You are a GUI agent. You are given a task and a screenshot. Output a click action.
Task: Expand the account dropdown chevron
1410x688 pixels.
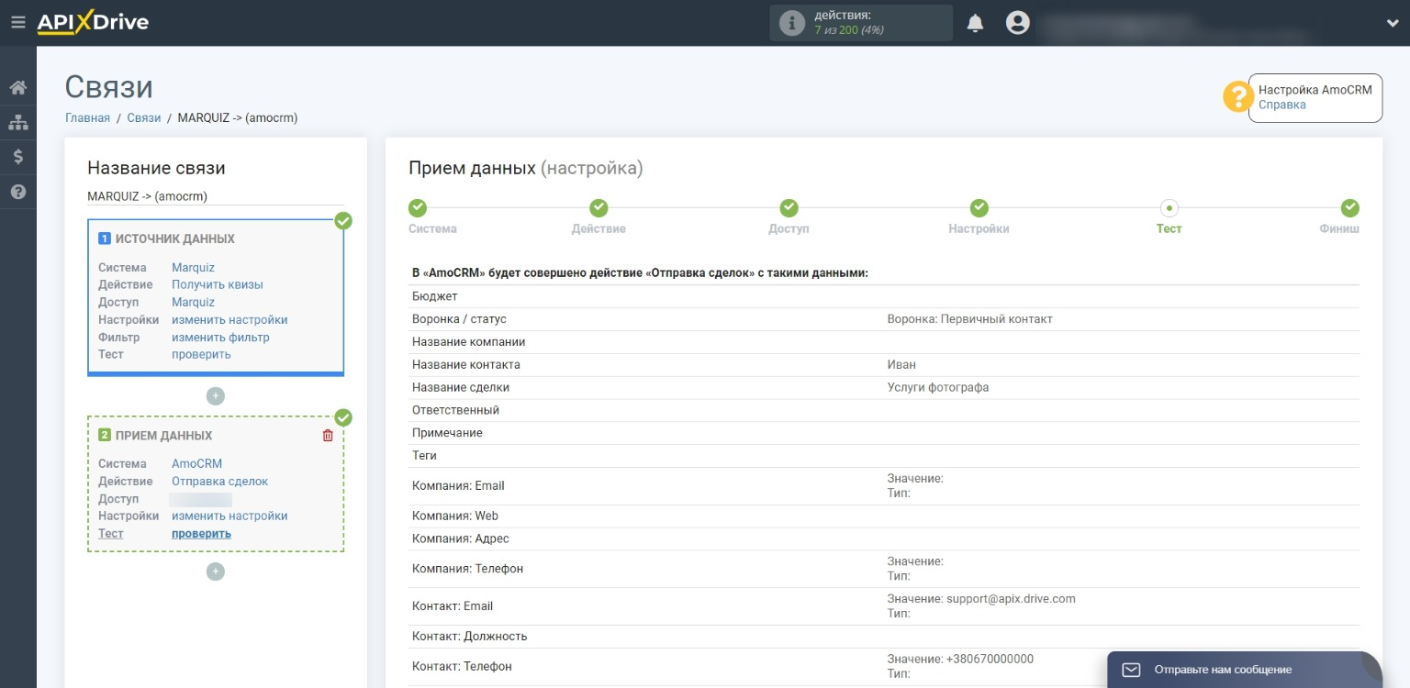1392,24
